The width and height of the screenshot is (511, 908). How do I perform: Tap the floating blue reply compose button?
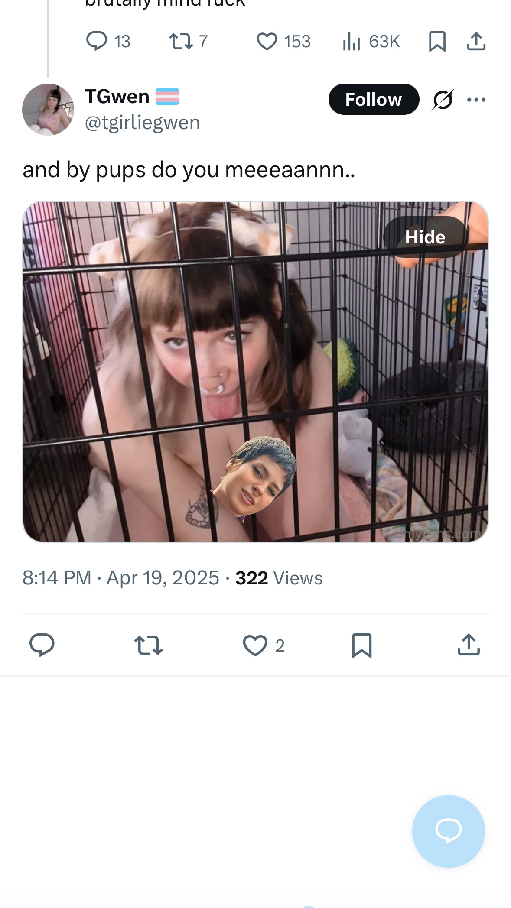pyautogui.click(x=448, y=831)
